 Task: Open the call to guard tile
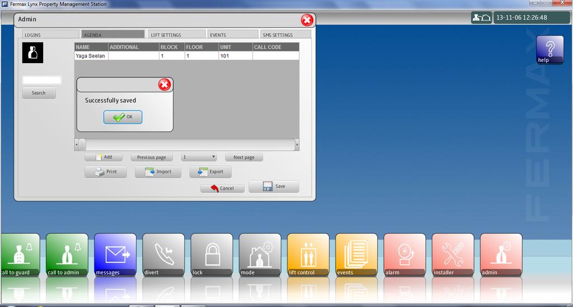(20, 255)
